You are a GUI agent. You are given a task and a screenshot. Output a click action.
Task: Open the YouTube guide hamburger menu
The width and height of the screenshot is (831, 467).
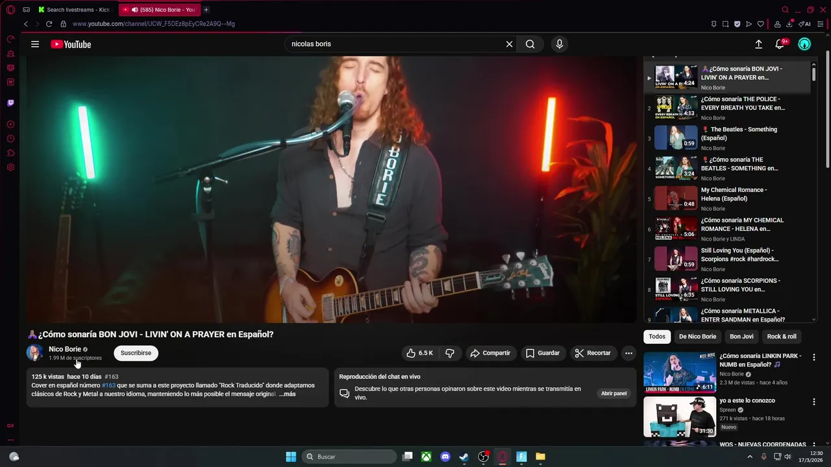35,44
